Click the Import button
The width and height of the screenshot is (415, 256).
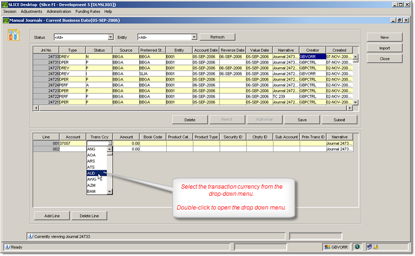(x=384, y=48)
